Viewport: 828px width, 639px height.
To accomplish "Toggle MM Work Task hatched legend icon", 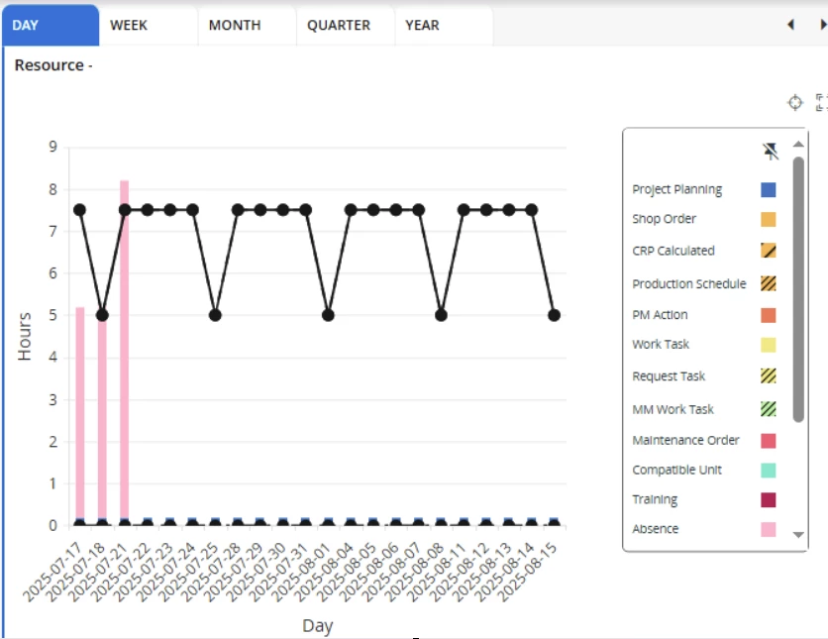I will coord(768,409).
